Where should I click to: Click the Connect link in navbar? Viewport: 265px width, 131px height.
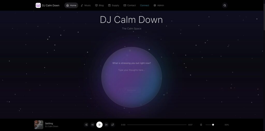click(144, 5)
